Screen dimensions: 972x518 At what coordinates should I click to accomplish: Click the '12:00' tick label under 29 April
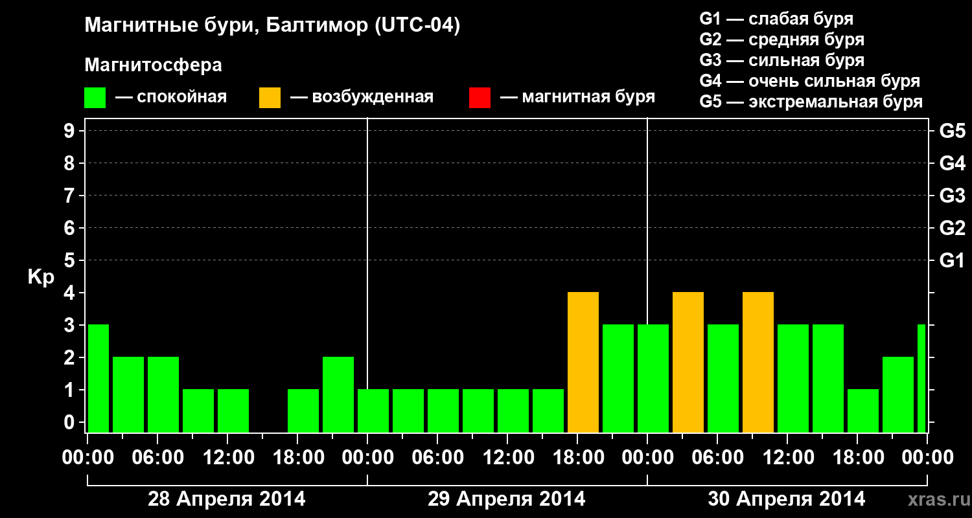pos(509,458)
